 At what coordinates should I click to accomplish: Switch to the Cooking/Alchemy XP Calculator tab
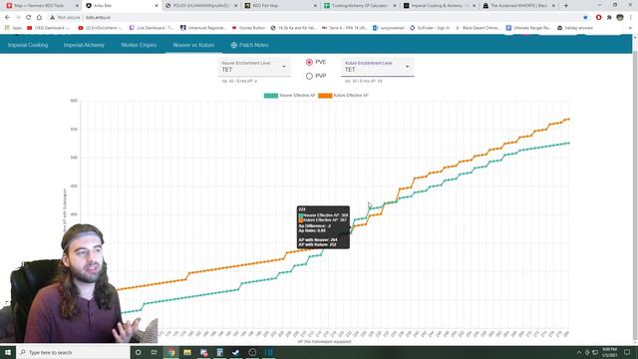[360, 6]
